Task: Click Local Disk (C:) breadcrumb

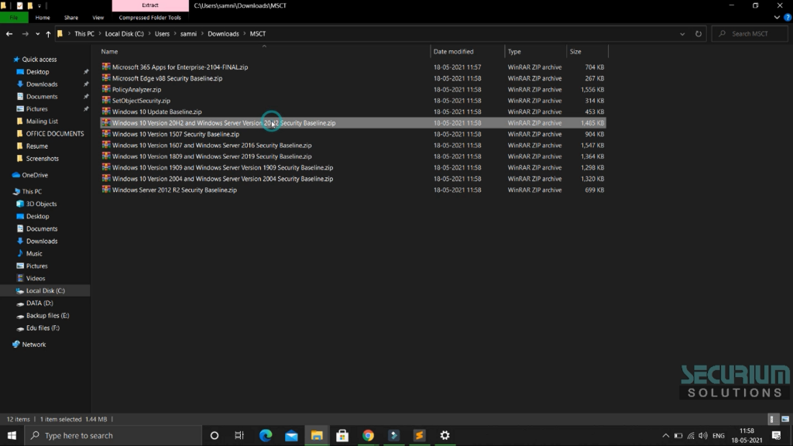Action: pos(125,34)
